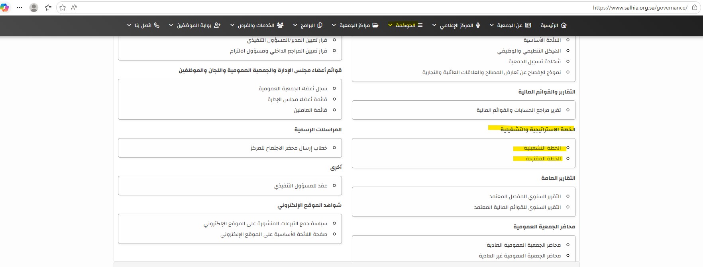
Task: Select the التقارير والقوائم المالية heading
Action: point(547,92)
